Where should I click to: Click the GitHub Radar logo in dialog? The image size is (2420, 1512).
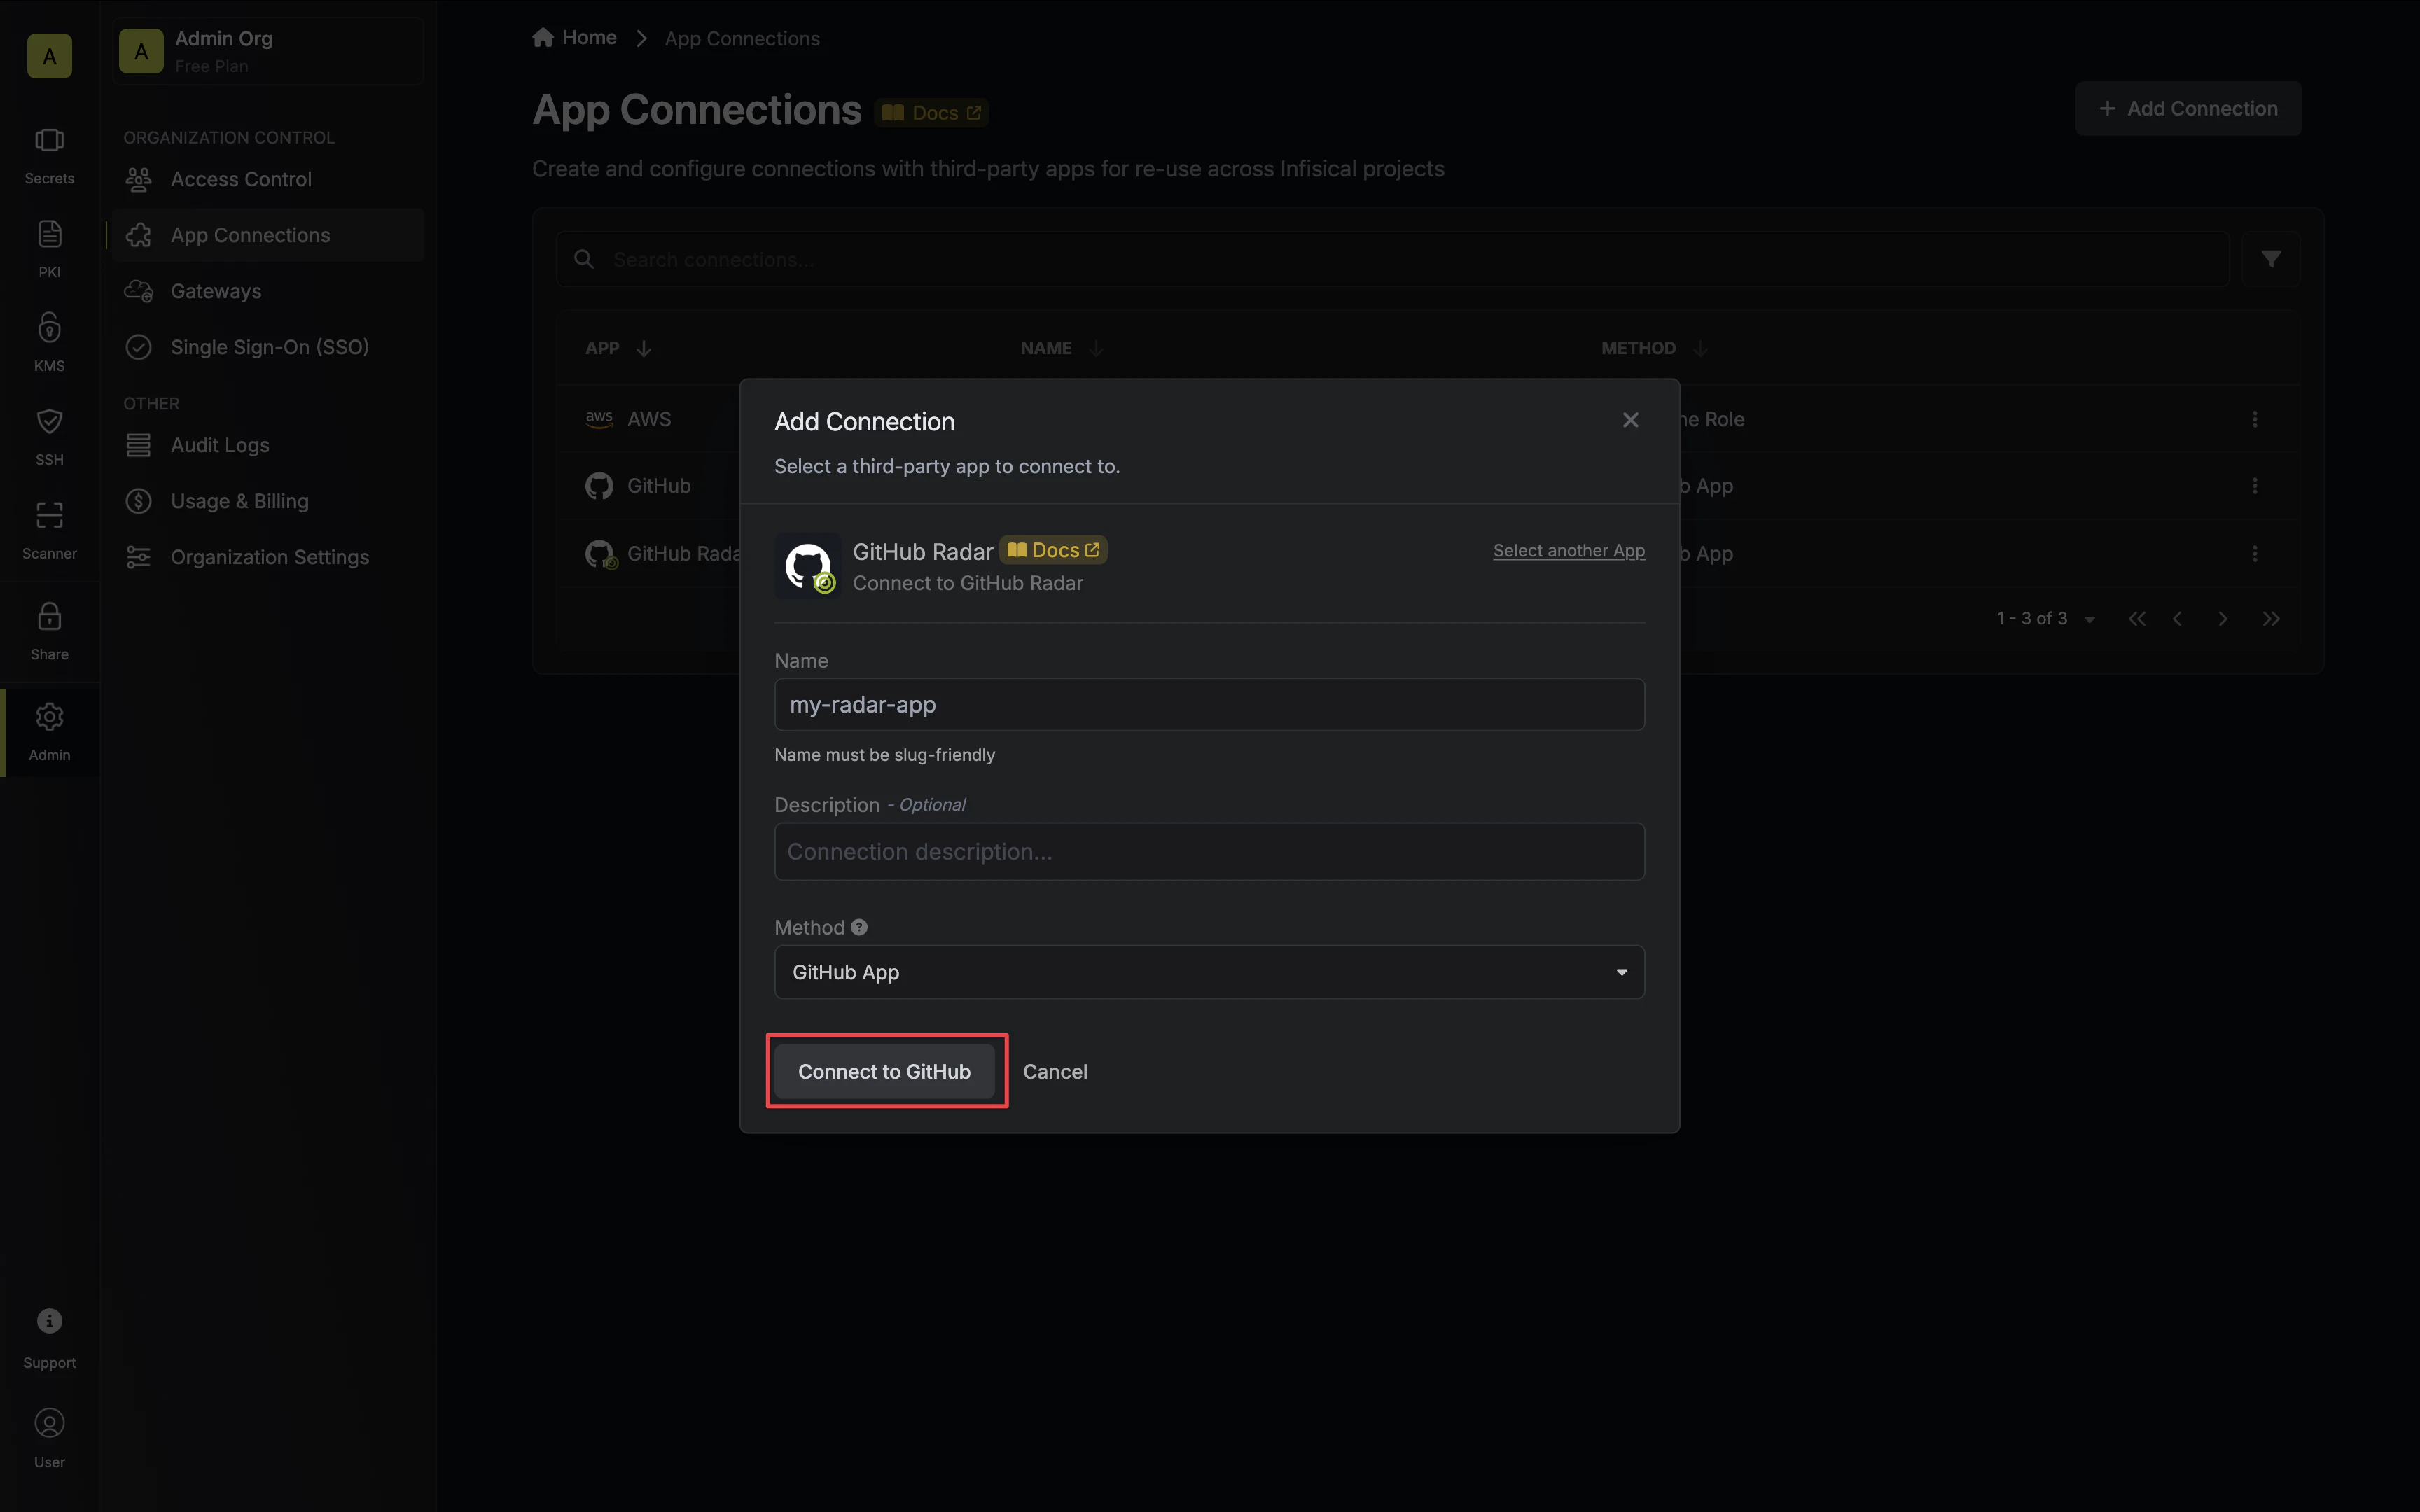(x=808, y=566)
